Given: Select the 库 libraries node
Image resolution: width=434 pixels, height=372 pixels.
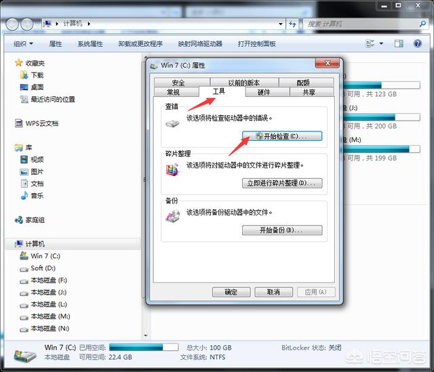Looking at the screenshot, I should (23, 148).
